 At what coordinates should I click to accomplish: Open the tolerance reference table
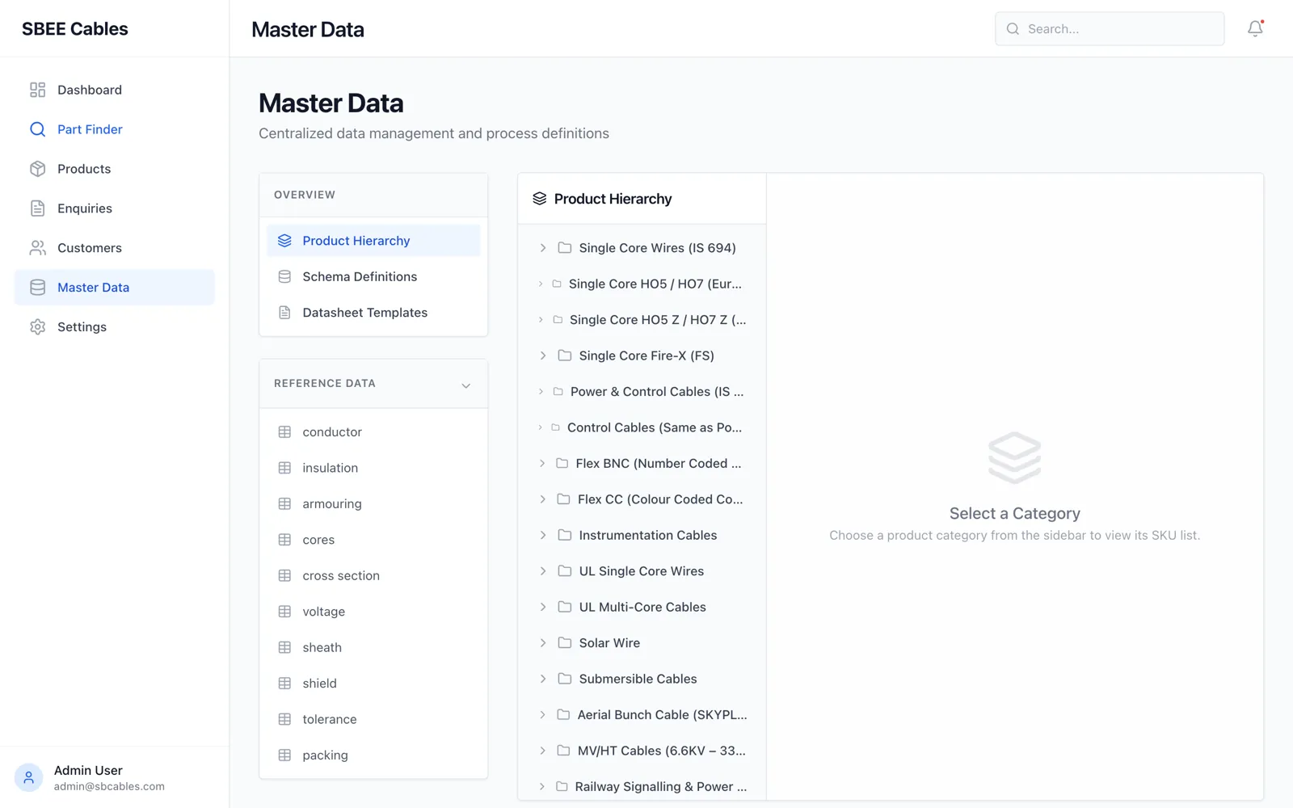(x=373, y=719)
